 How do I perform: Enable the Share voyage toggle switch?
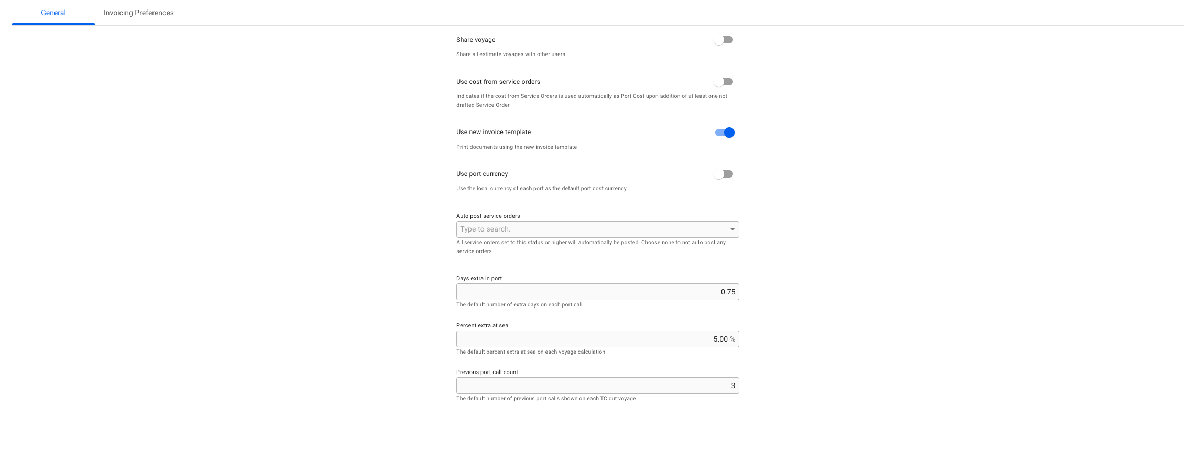pyautogui.click(x=724, y=40)
